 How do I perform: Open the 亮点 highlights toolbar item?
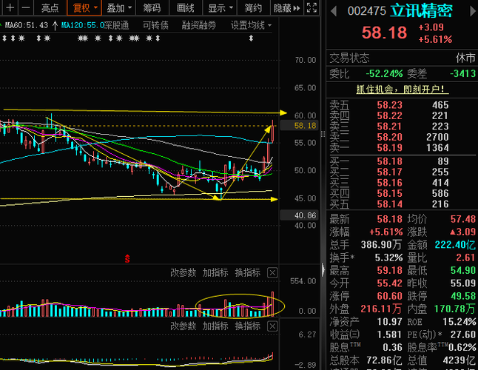coord(50,7)
